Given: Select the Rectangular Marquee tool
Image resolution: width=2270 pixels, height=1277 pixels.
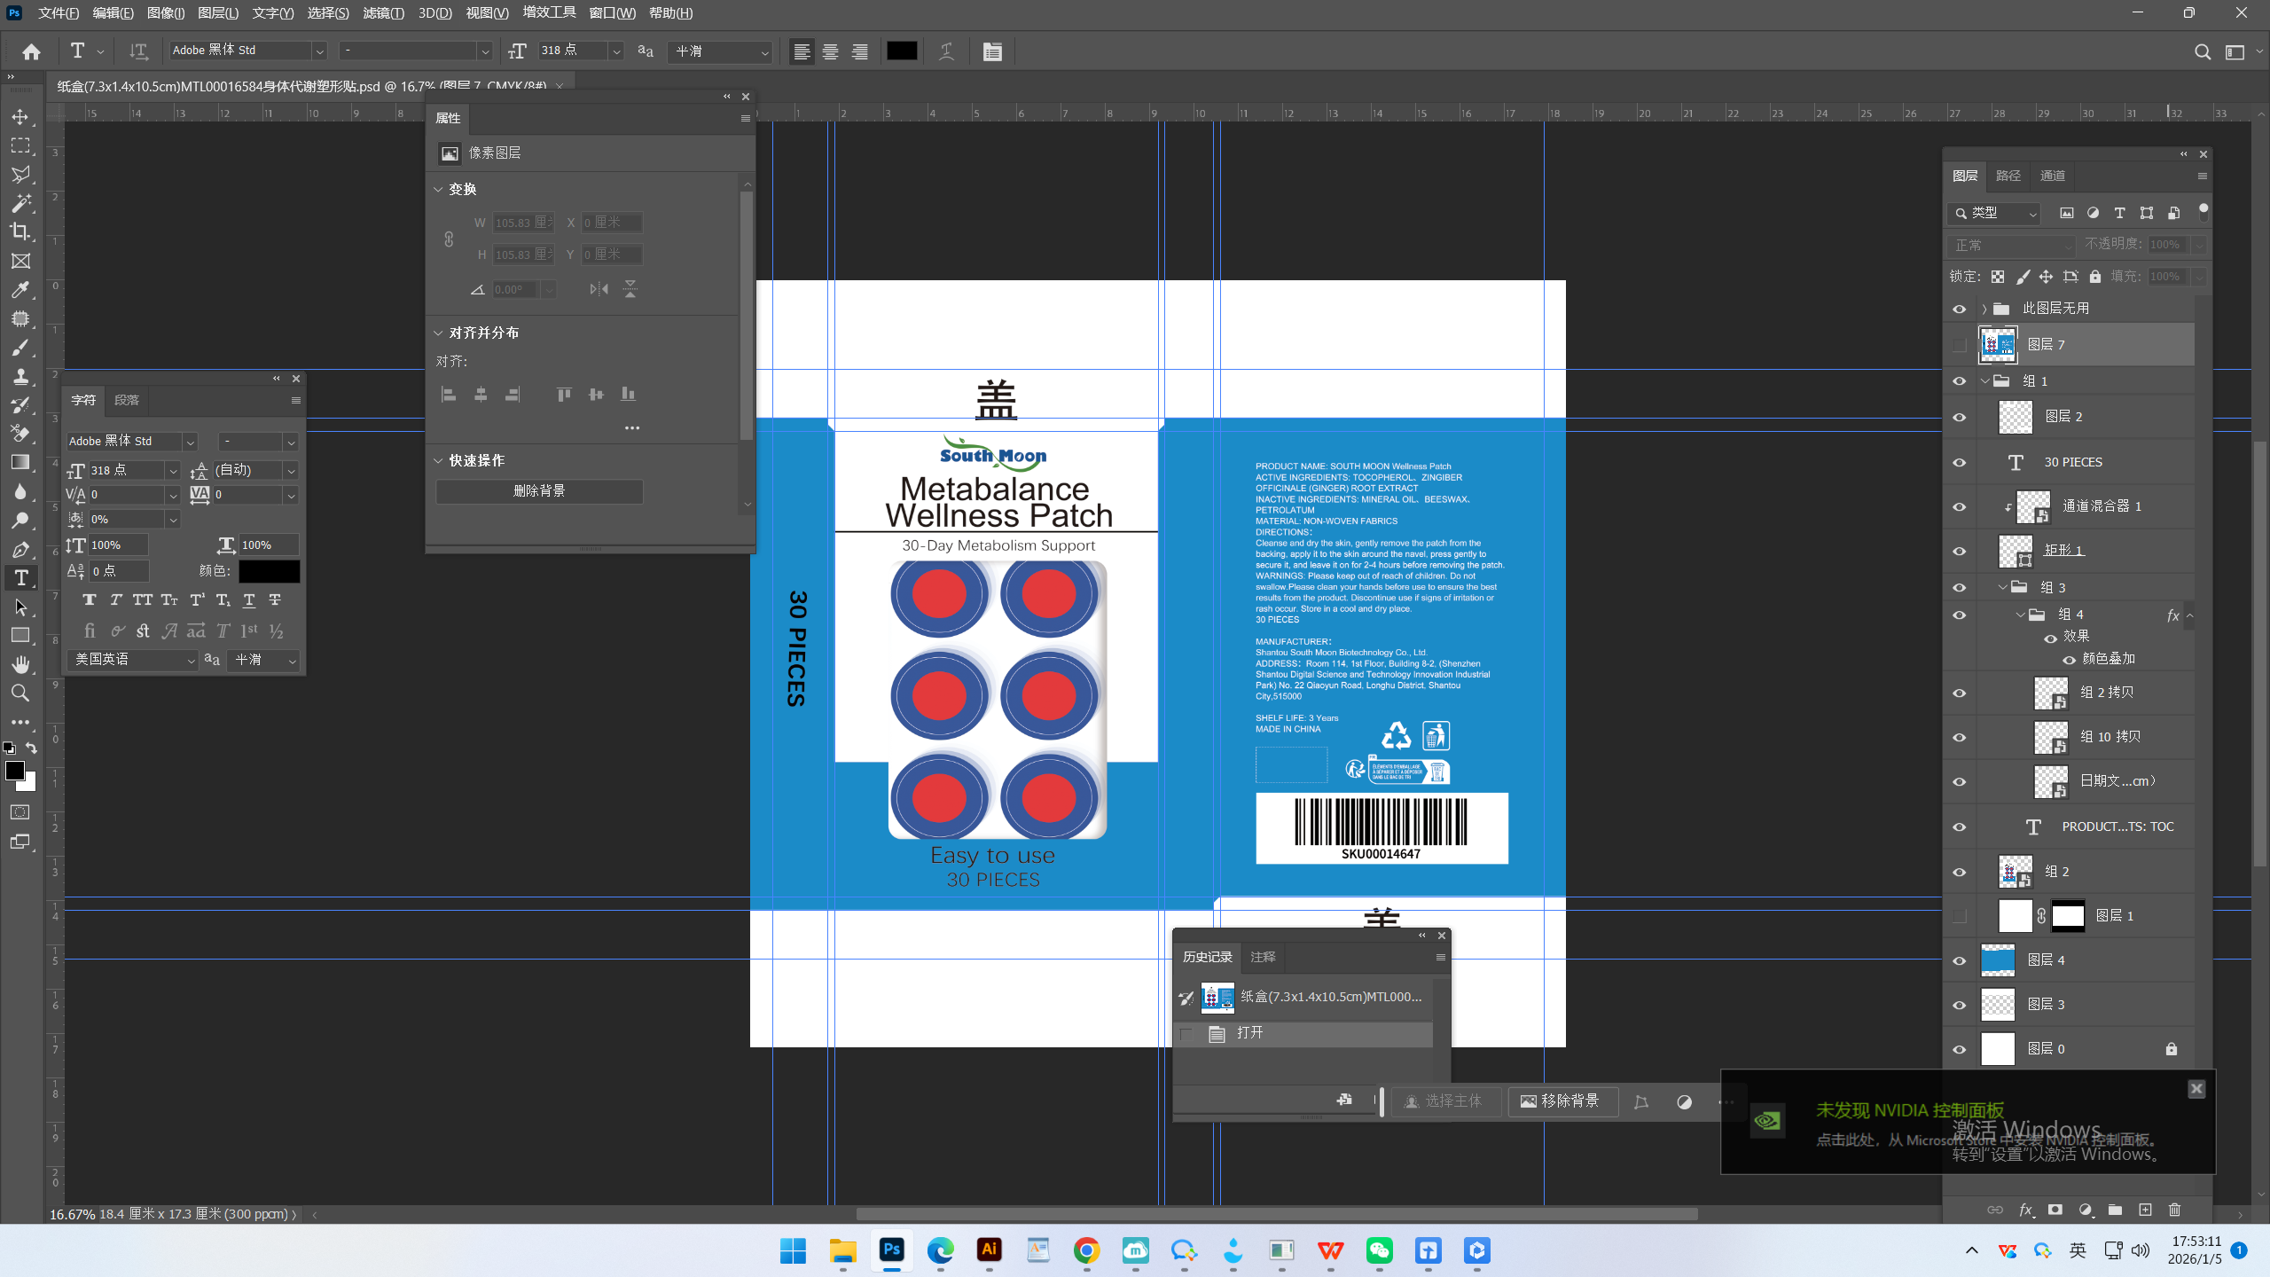Looking at the screenshot, I should [x=20, y=145].
